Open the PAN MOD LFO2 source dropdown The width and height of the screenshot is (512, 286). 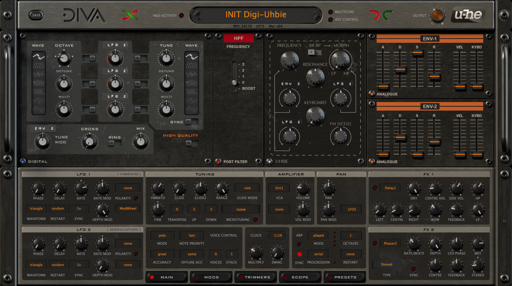click(352, 209)
